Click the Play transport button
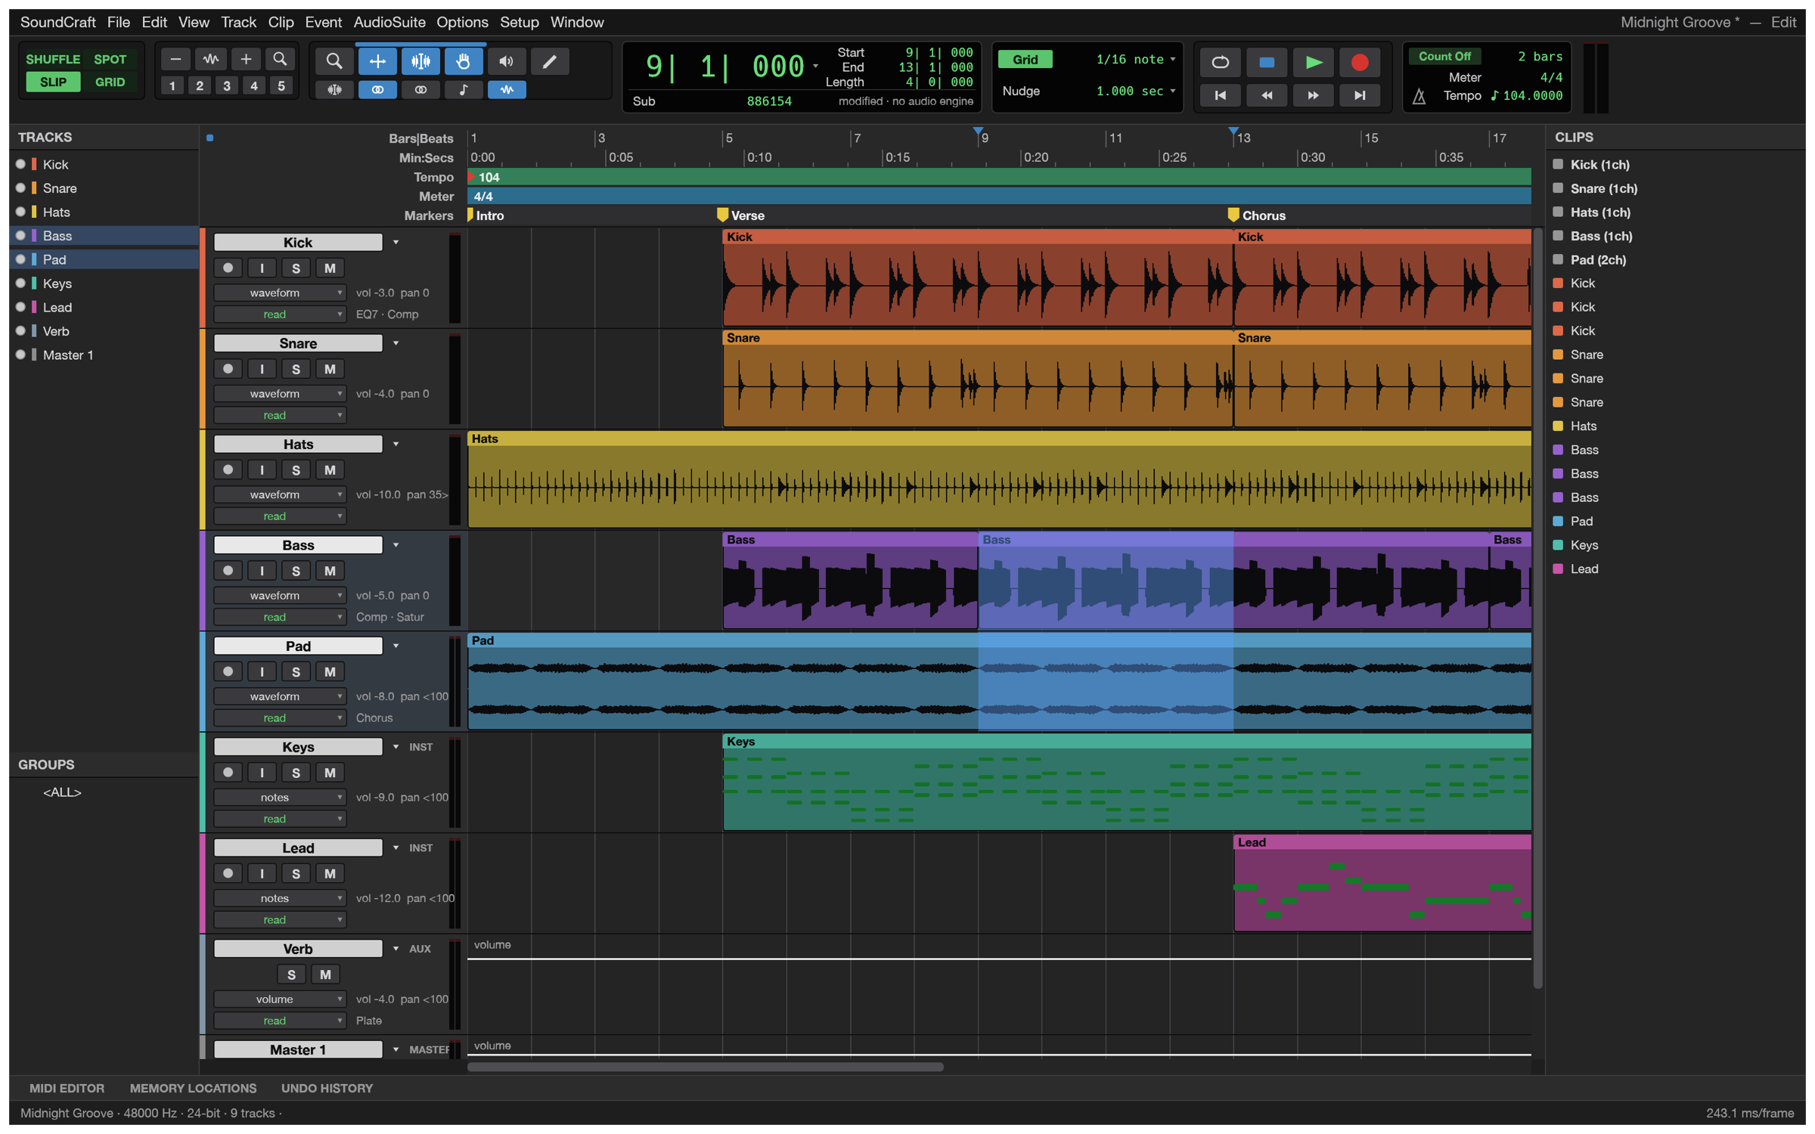The width and height of the screenshot is (1815, 1134). pyautogui.click(x=1314, y=62)
